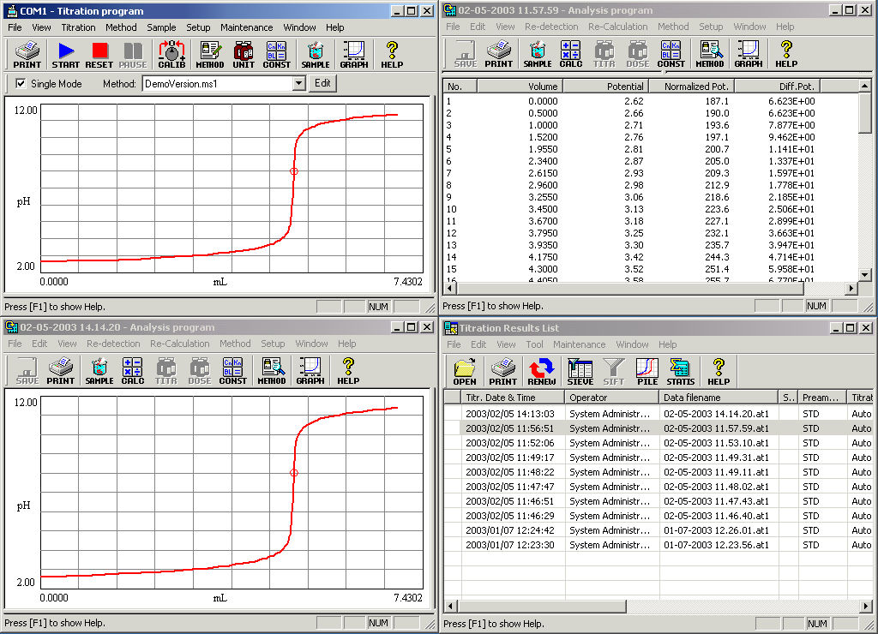Click potential value 3.06 in row 9

point(634,197)
